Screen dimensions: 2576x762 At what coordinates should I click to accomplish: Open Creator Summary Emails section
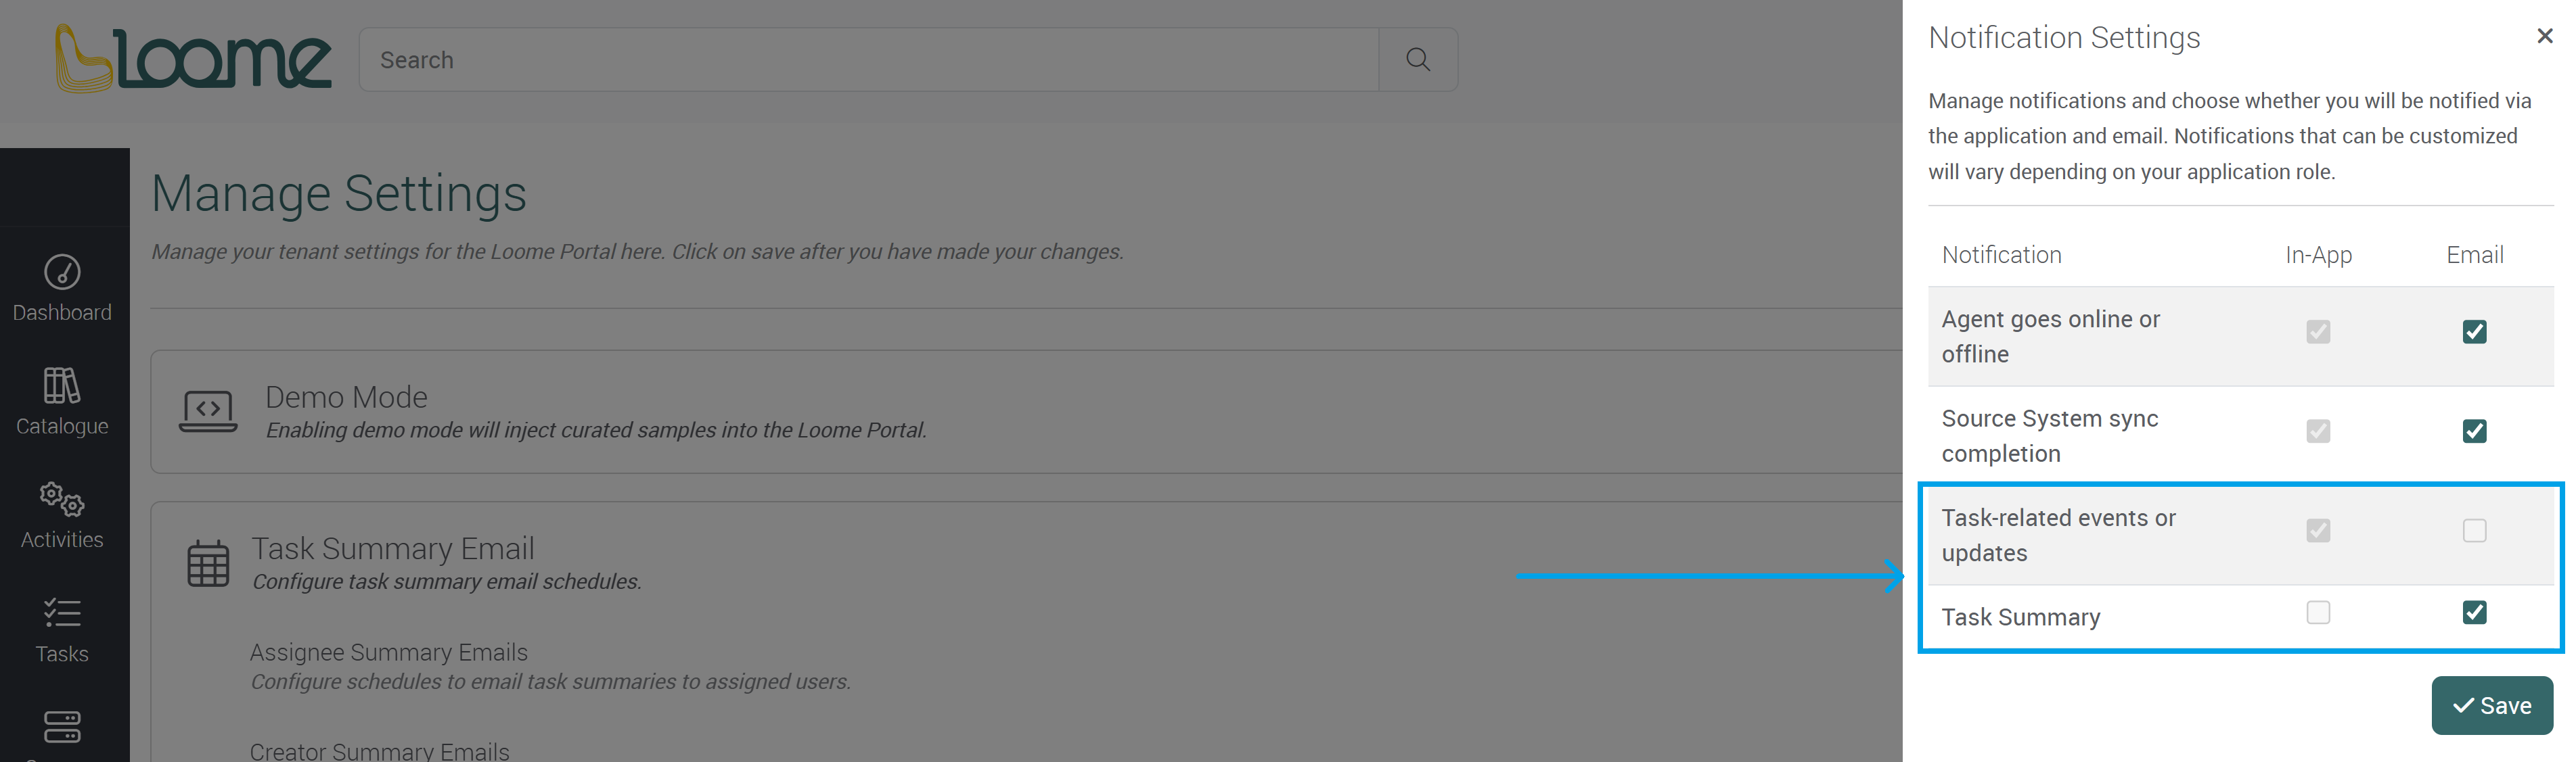pos(378,750)
